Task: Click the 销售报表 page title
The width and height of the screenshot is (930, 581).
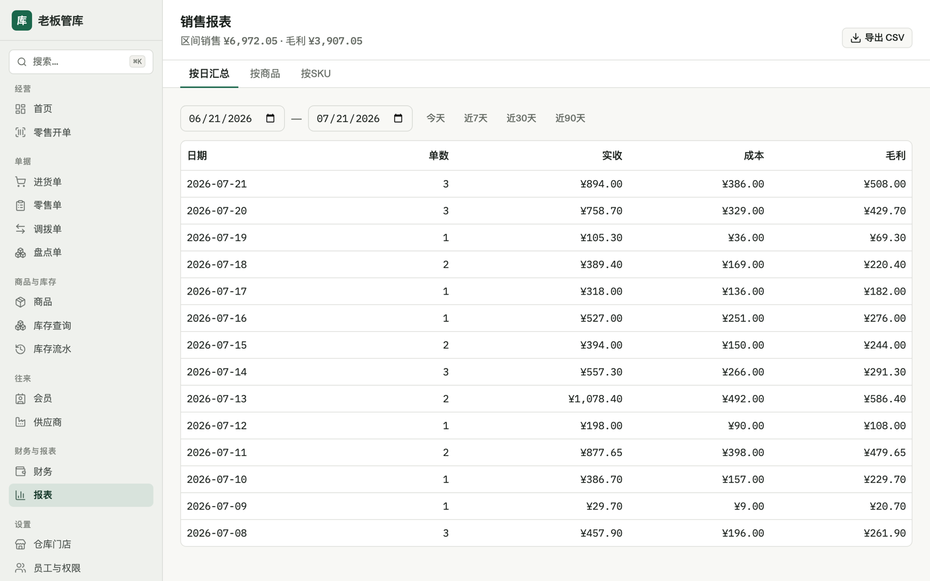Action: pos(206,21)
